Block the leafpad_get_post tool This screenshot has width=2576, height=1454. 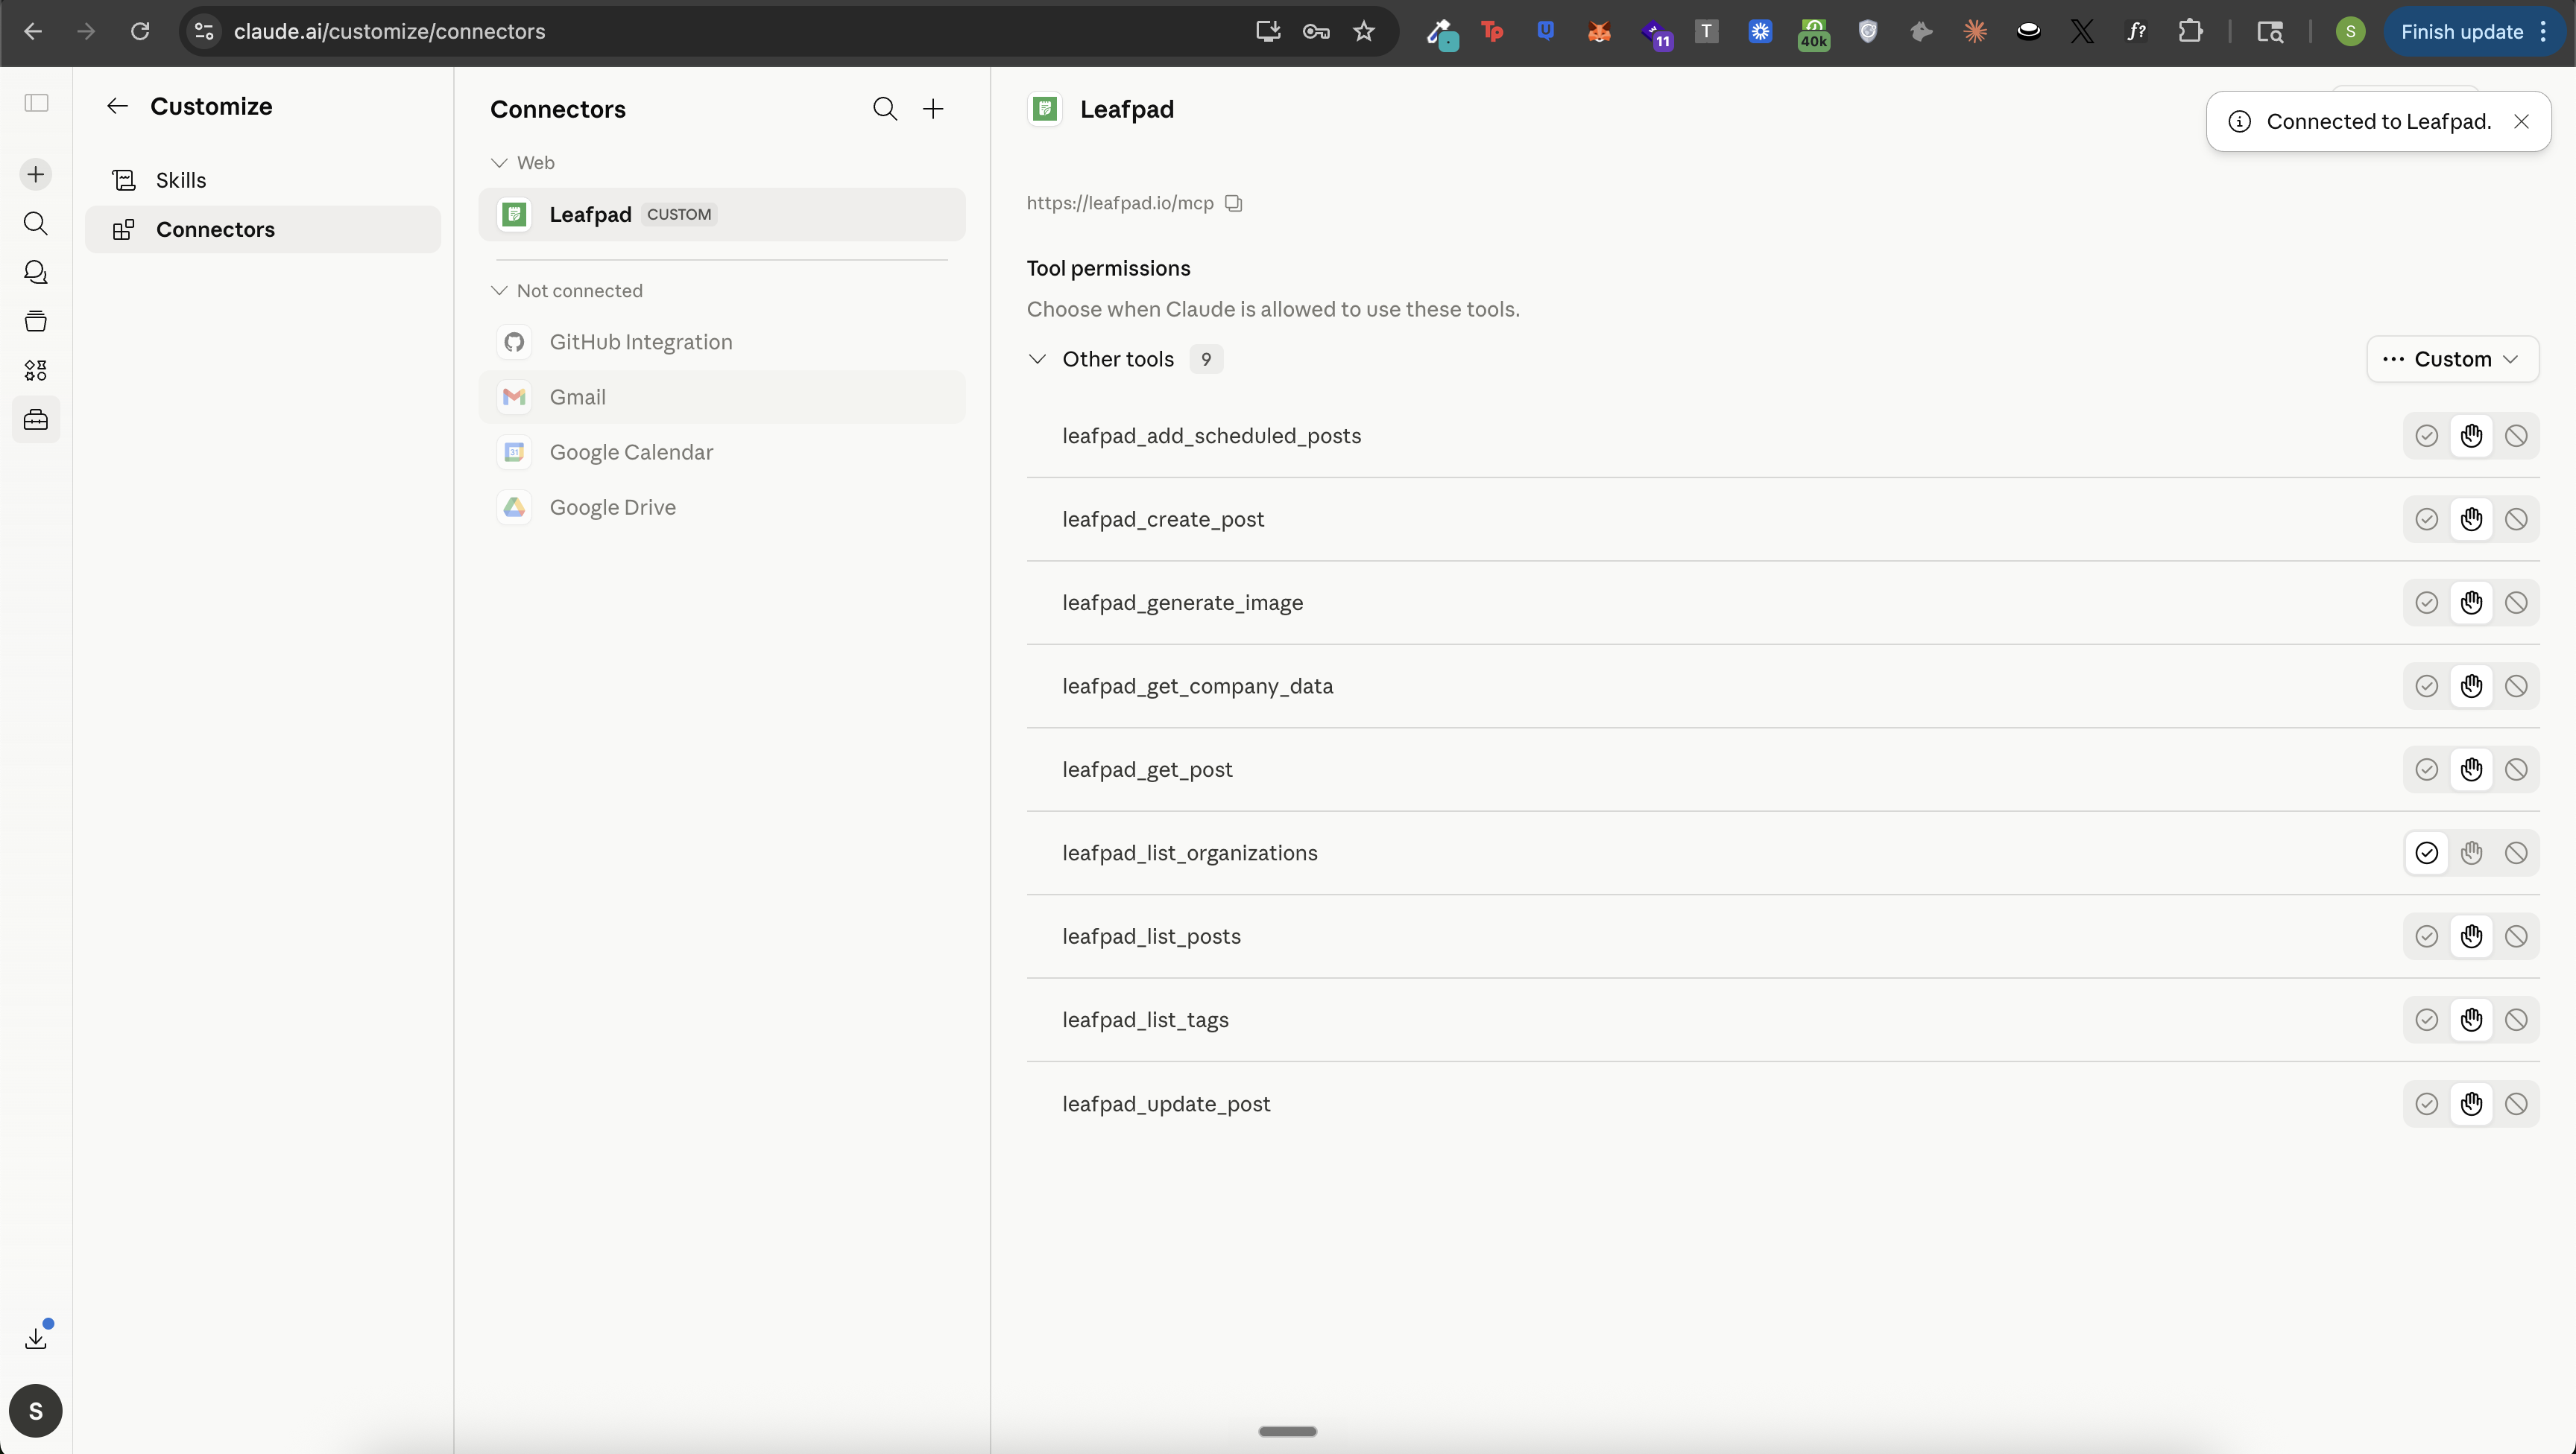[2516, 769]
